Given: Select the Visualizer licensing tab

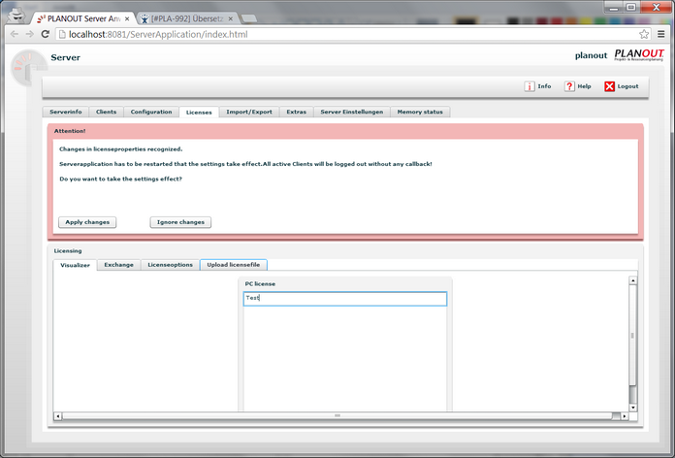Looking at the screenshot, I should point(75,265).
